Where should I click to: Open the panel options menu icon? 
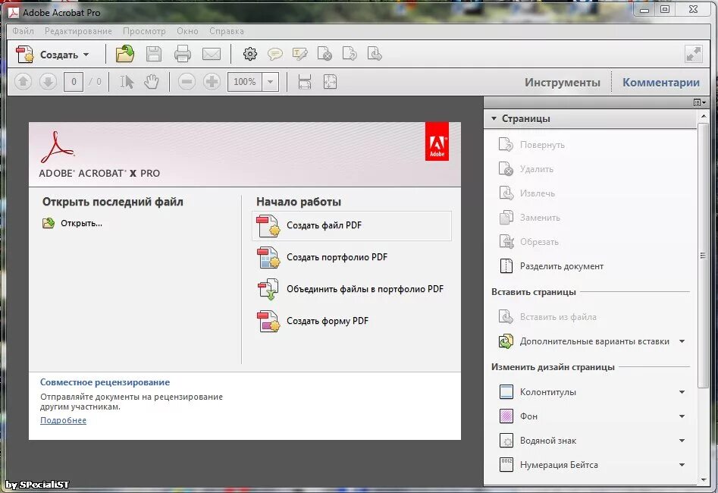coord(699,102)
